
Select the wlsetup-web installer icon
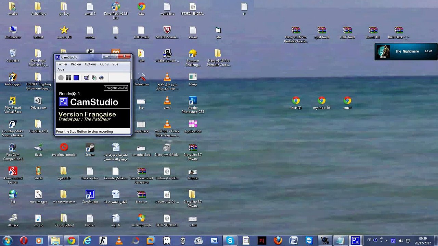(141, 221)
